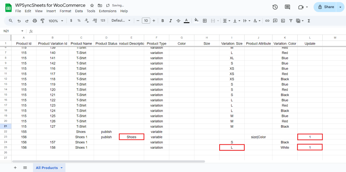Insert a chart
This screenshot has height=172, width=346.
283,21
